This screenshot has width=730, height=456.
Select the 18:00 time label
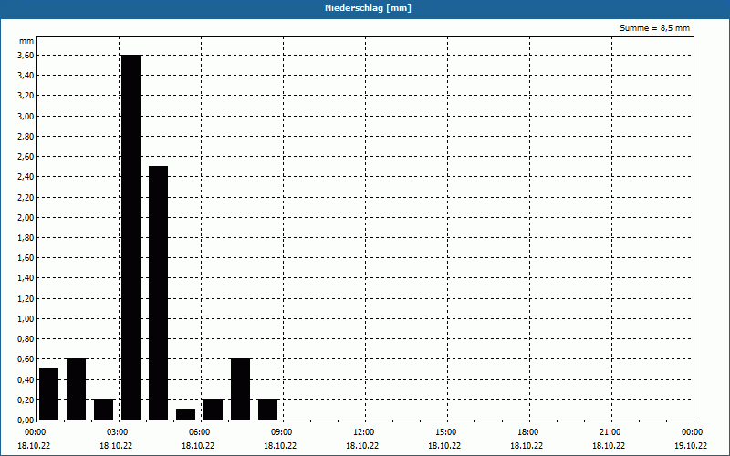coord(529,432)
